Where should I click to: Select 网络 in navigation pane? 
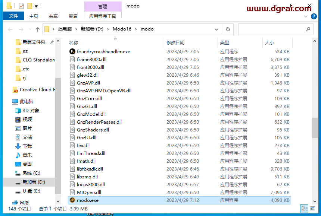pyautogui.click(x=24, y=203)
